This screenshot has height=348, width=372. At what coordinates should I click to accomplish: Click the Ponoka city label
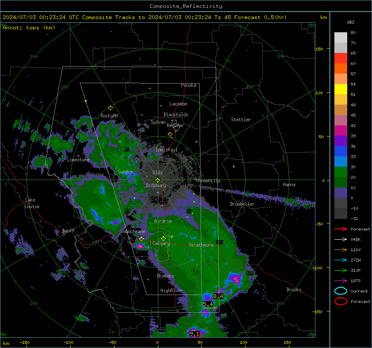tap(188, 85)
